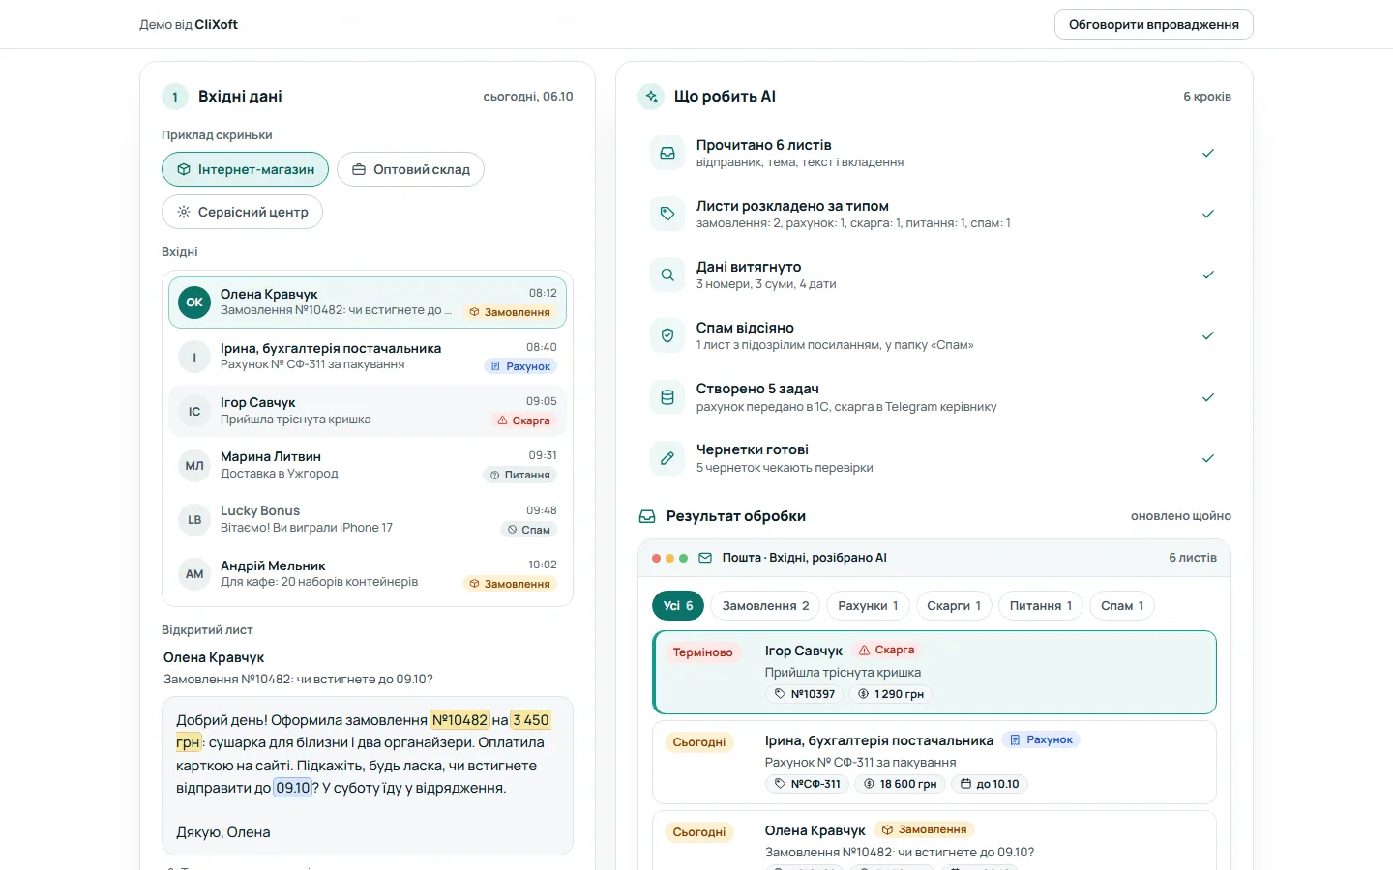Click the checkmark for 'Чернетки готові' step

1208,458
